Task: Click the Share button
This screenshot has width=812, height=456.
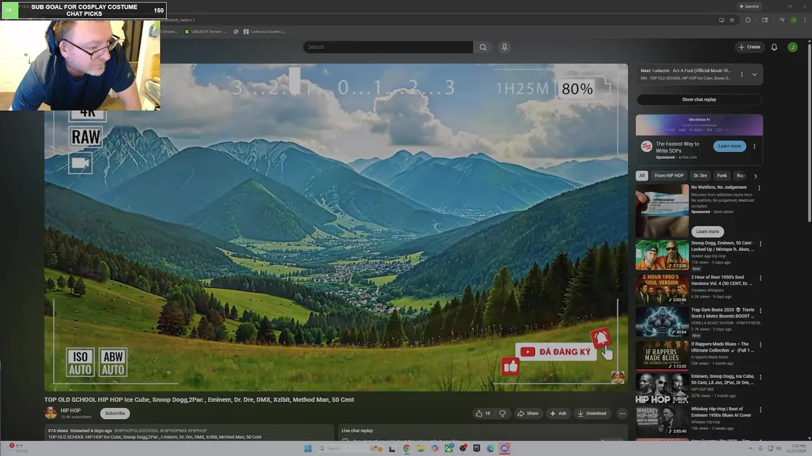Action: (x=528, y=413)
